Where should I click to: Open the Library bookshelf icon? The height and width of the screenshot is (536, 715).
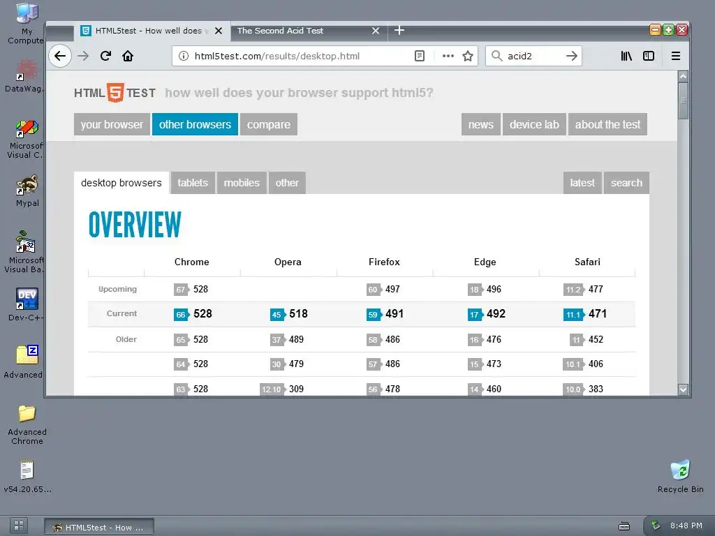click(626, 56)
